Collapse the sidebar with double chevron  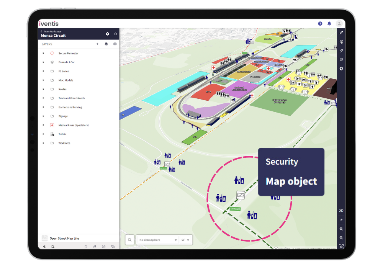[x=116, y=34]
